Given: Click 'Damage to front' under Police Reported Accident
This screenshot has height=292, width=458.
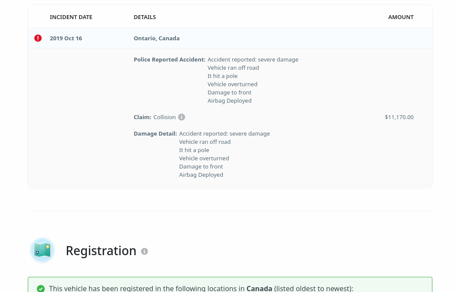Looking at the screenshot, I should pyautogui.click(x=230, y=92).
